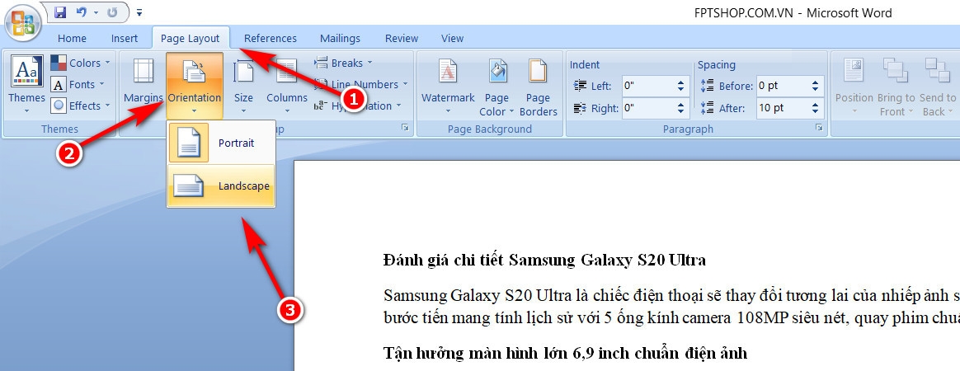The height and width of the screenshot is (371, 960).
Task: Open Page Setup dialog launcher
Action: click(405, 128)
